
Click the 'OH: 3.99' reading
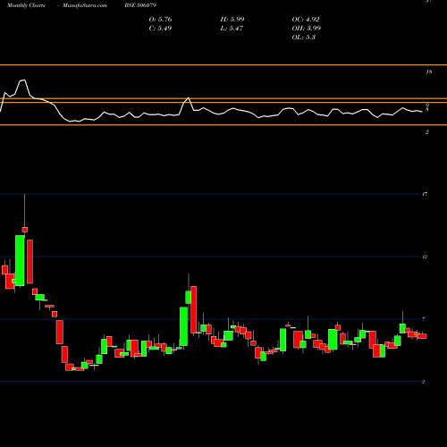[306, 29]
